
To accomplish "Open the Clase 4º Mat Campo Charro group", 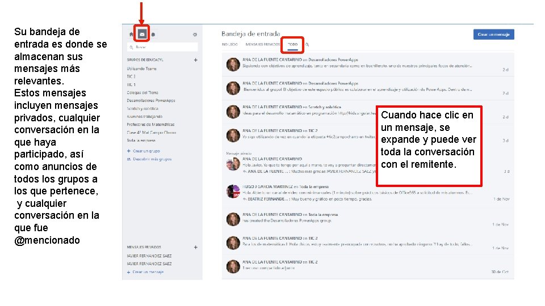I will [151, 133].
